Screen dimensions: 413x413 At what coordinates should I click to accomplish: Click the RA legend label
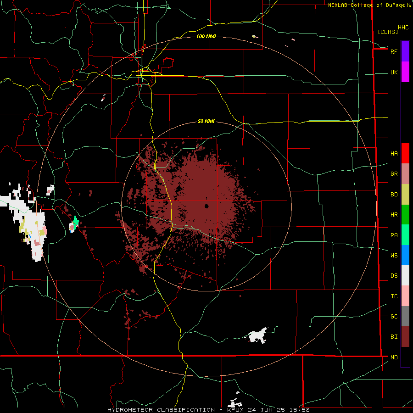tap(394, 235)
